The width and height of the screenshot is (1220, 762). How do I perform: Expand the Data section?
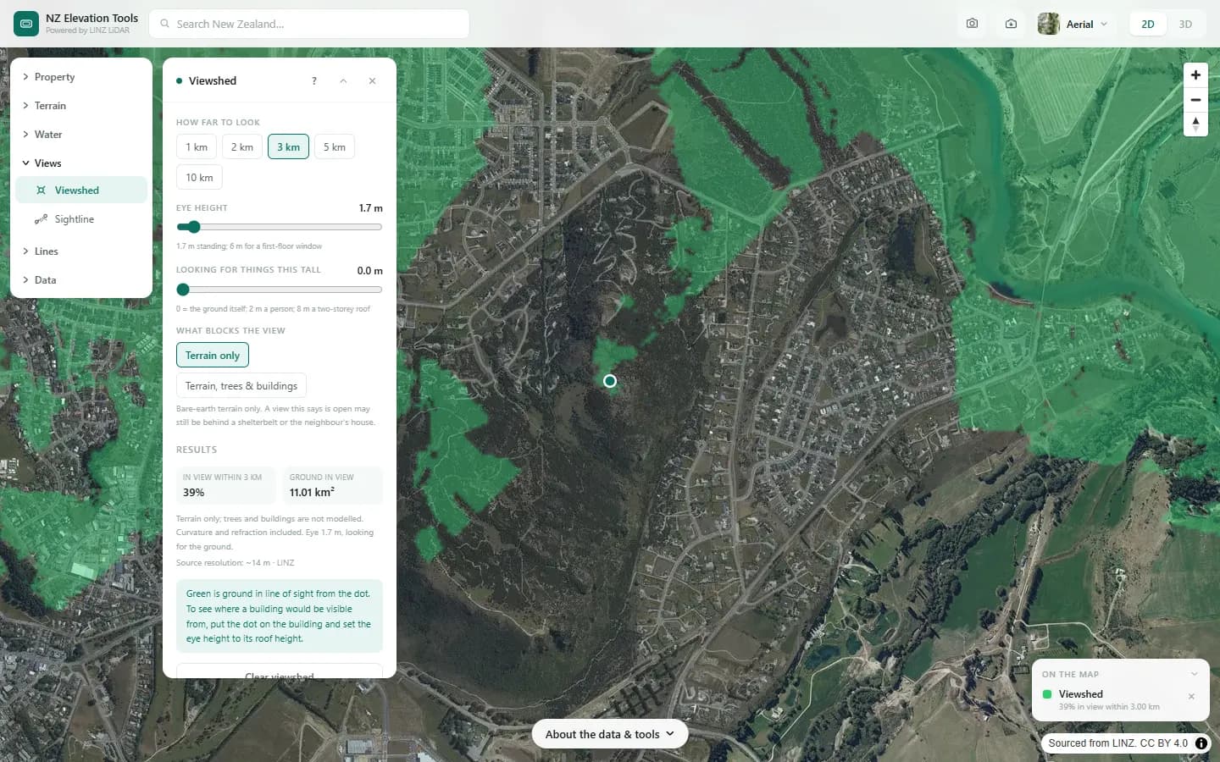click(81, 280)
